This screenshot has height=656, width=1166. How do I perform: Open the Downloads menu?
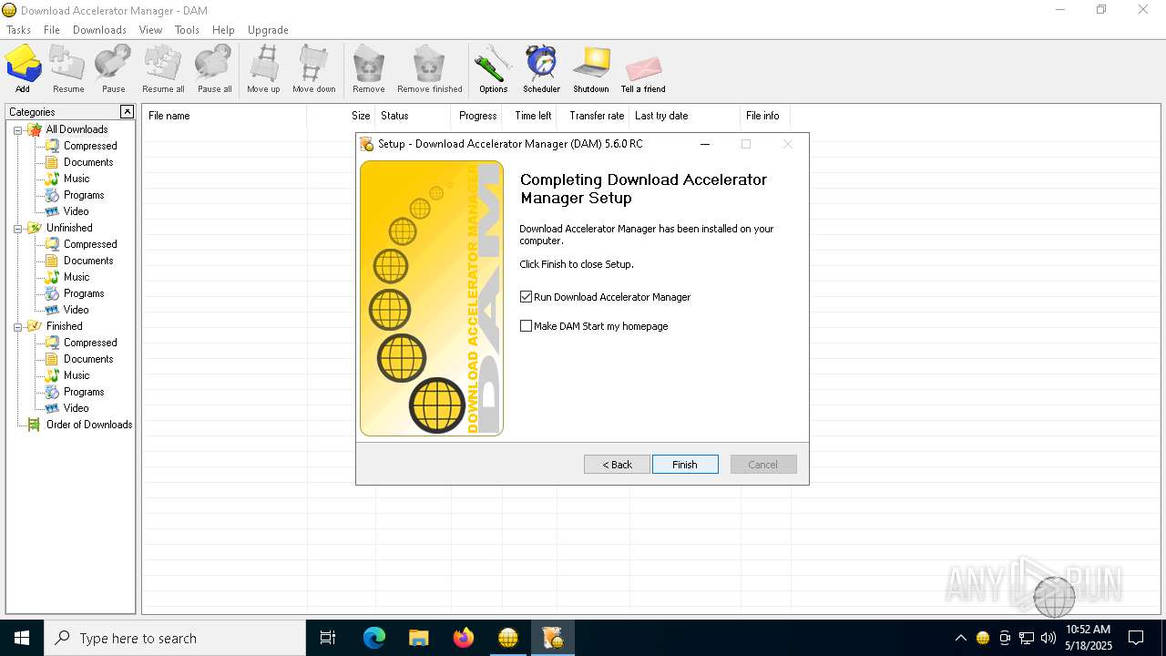[99, 30]
